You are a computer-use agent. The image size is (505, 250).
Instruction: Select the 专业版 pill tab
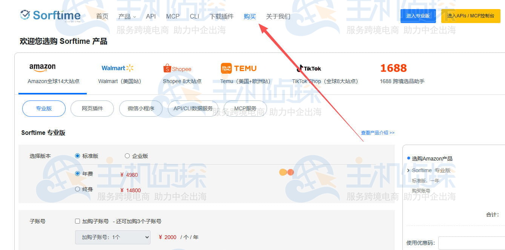pos(44,108)
